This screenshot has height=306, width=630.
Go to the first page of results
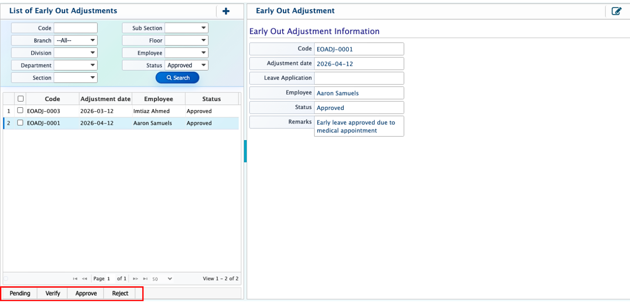[x=75, y=279]
